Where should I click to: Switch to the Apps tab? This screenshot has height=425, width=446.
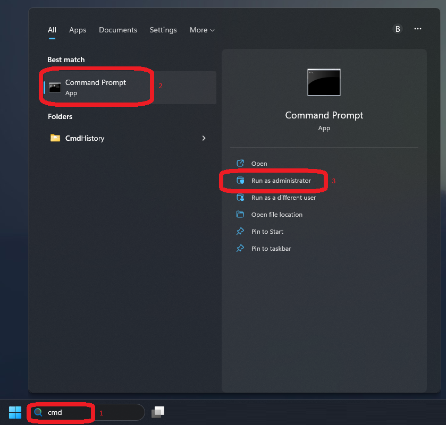tap(78, 30)
